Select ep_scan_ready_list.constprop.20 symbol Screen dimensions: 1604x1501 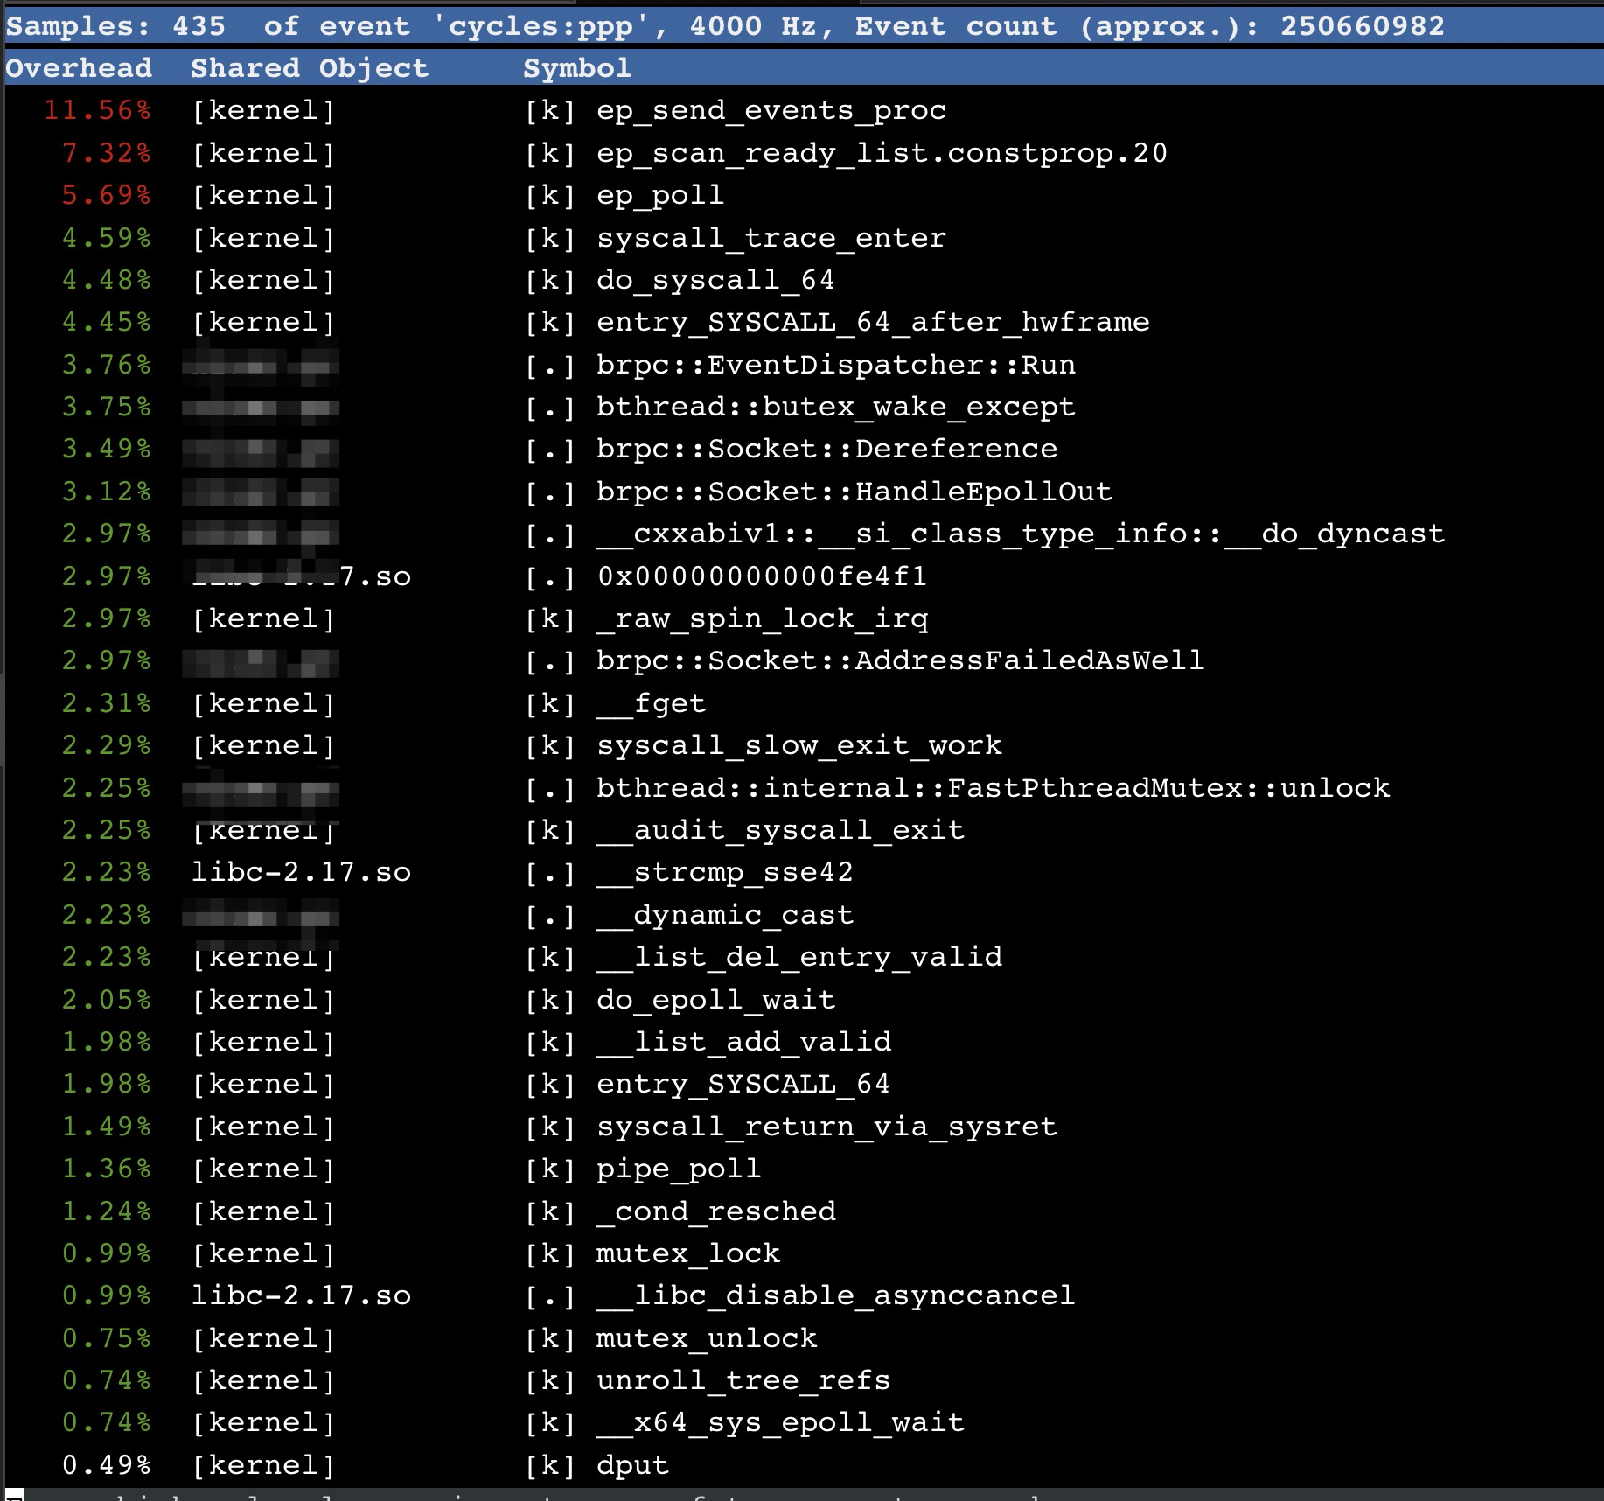pyautogui.click(x=882, y=153)
